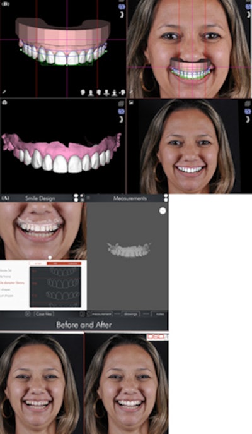Click gray cube icon in pink gum model panel
Image resolution: width=252 pixels, height=434 pixels.
click(x=122, y=104)
